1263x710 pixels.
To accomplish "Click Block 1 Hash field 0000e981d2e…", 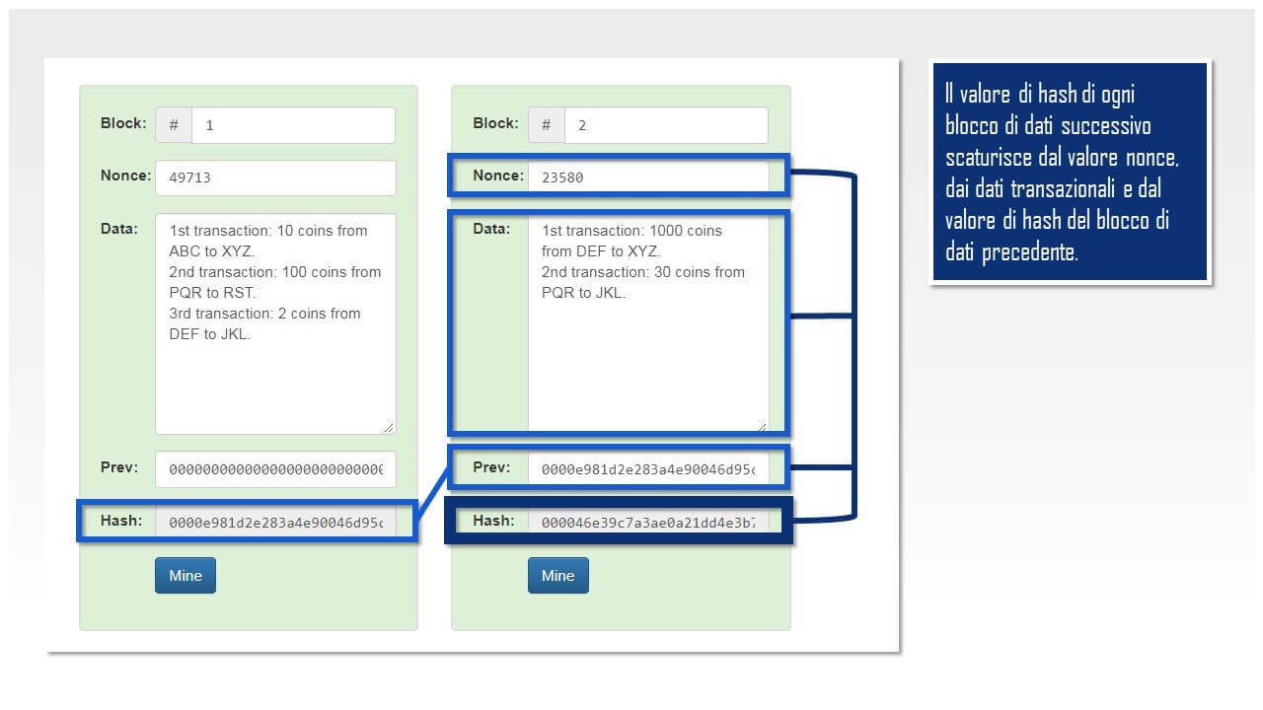I will [x=275, y=522].
